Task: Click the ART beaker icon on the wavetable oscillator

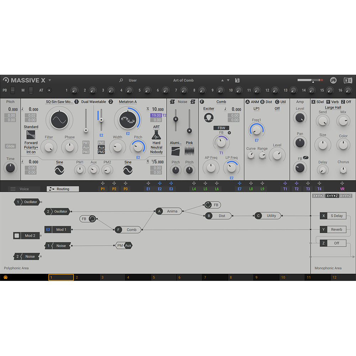Action: coord(157,135)
